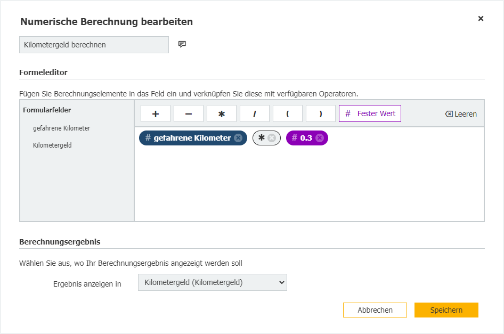Remove the gefahrene Kilometer chip from the formula
Viewport: 504px width, 334px height.
[x=238, y=137]
